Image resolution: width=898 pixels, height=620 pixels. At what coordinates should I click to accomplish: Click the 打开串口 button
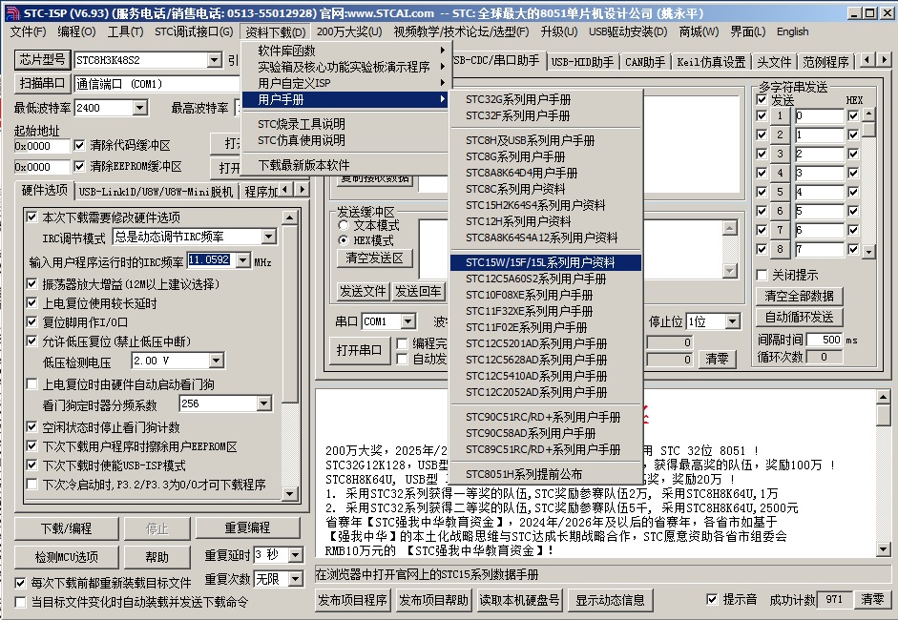coord(359,350)
